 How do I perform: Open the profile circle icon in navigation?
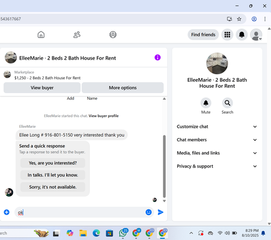[x=113, y=35]
